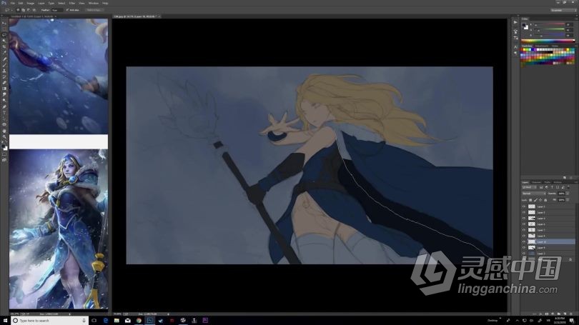Hide Layer 9 using its eye icon
The image size is (579, 325).
click(524, 248)
